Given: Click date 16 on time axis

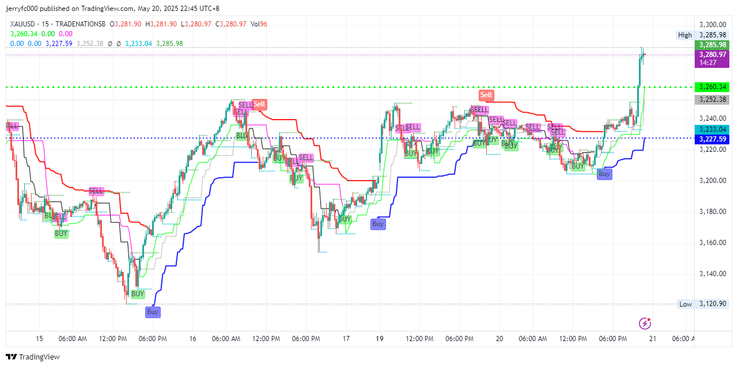Looking at the screenshot, I should coord(193,339).
